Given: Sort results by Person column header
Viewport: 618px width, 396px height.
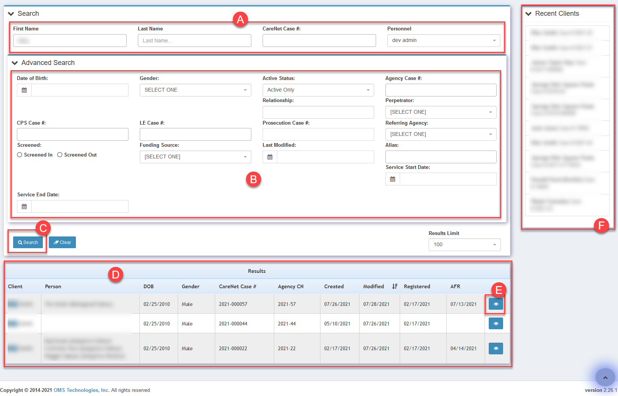Looking at the screenshot, I should click(53, 286).
